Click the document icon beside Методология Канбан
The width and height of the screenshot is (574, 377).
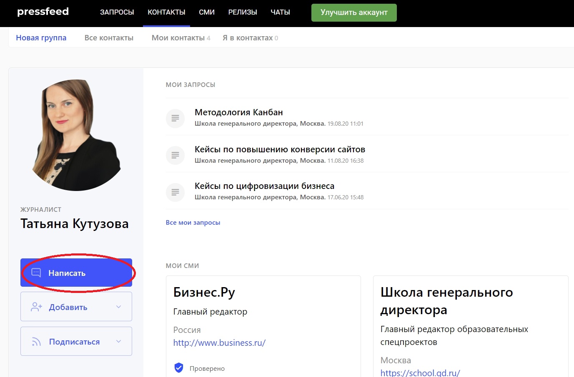175,118
